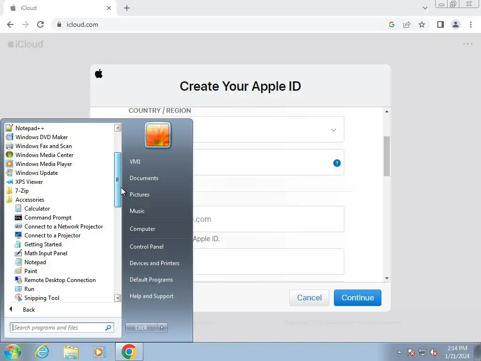Click the programs list scroll-up arrow
Image resolution: width=481 pixels, height=361 pixels.
pos(117,128)
